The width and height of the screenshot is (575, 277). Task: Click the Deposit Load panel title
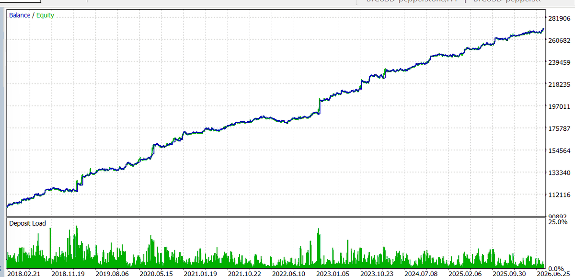[x=27, y=223]
